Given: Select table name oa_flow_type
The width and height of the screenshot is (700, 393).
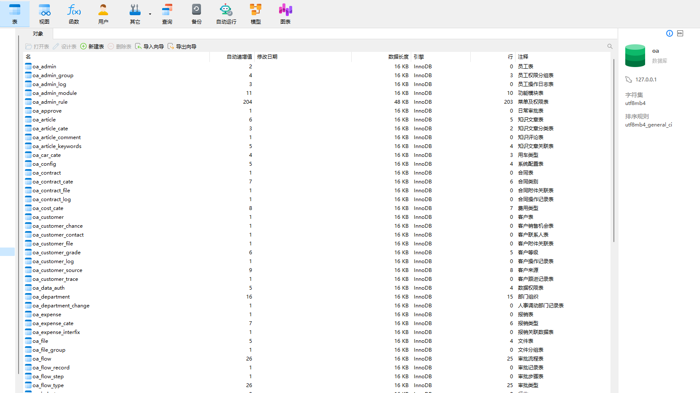Looking at the screenshot, I should tap(48, 385).
